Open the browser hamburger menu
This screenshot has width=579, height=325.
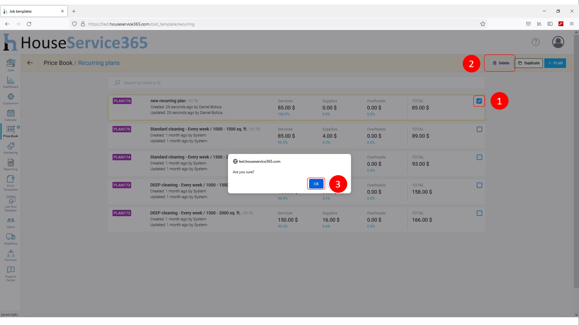click(x=572, y=24)
